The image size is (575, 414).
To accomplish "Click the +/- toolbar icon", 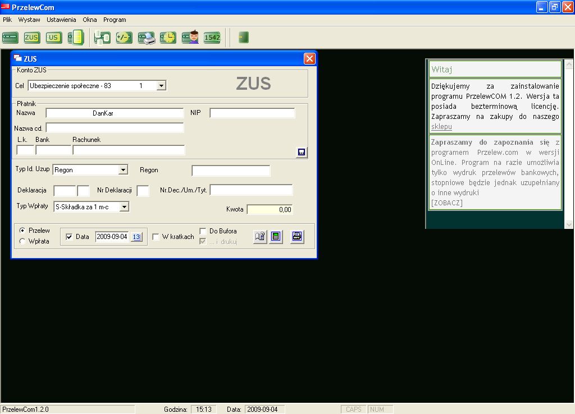I will coord(124,38).
